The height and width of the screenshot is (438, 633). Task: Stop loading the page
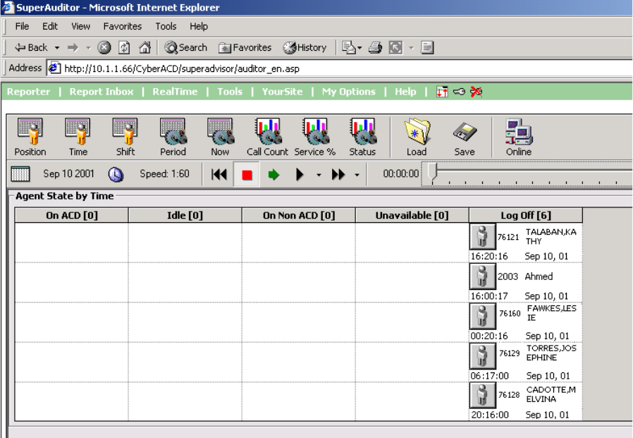tap(104, 48)
